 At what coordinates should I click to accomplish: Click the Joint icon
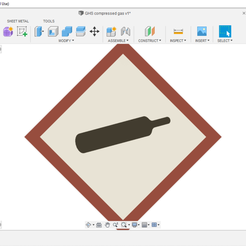pyautogui.click(x=125, y=31)
